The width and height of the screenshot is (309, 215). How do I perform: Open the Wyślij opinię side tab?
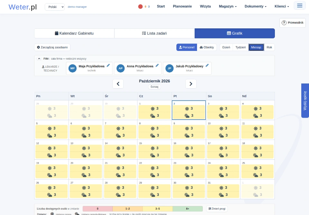305,101
